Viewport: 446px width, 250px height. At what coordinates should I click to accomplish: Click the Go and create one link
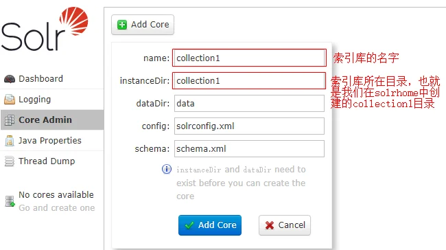(x=56, y=208)
